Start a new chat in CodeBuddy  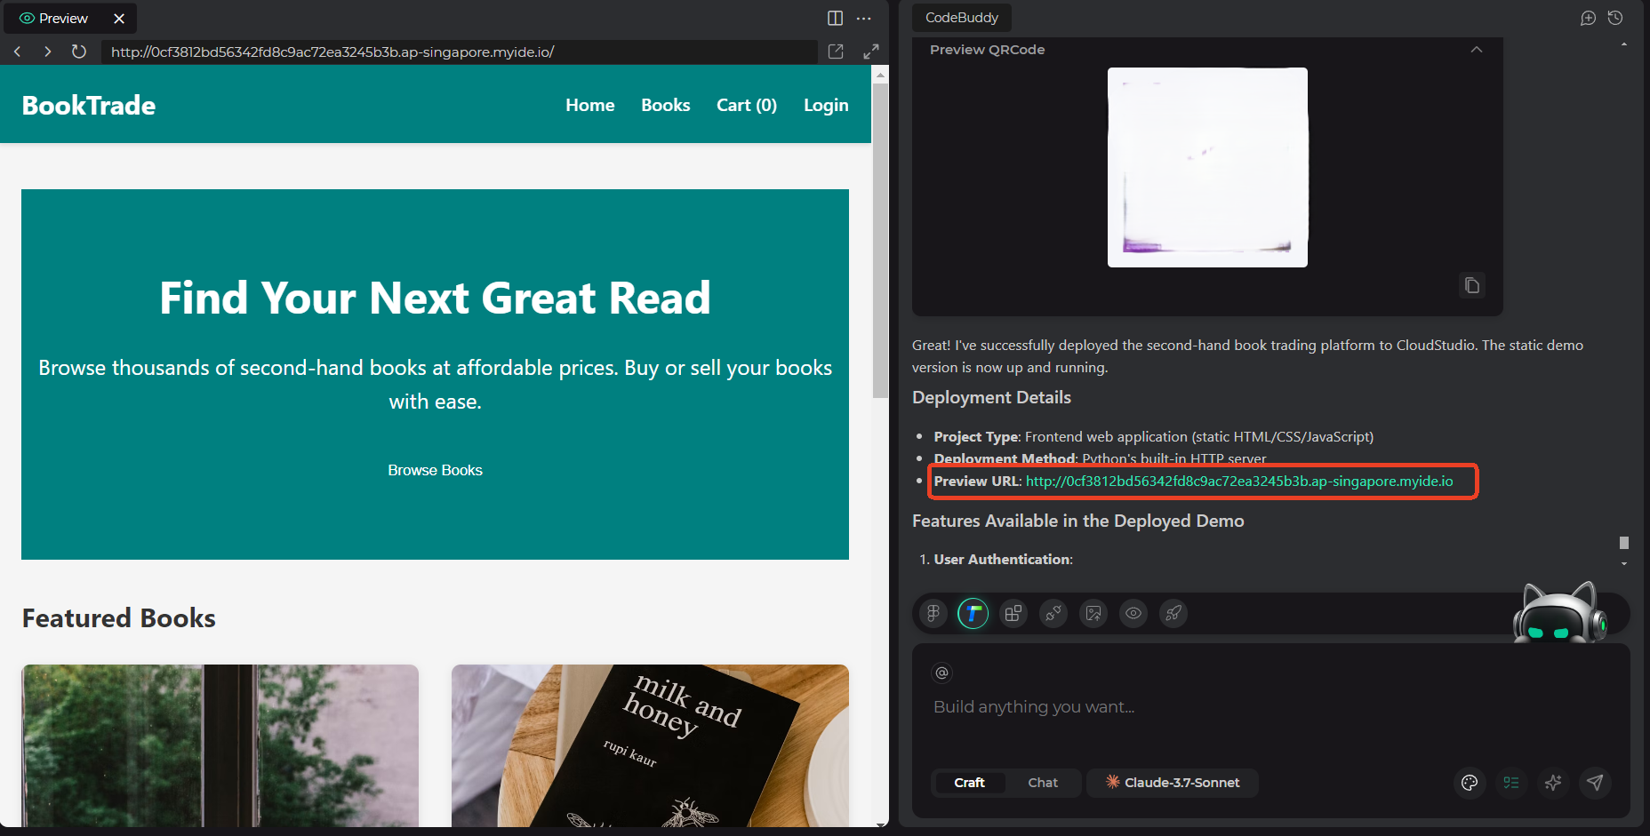click(1588, 18)
